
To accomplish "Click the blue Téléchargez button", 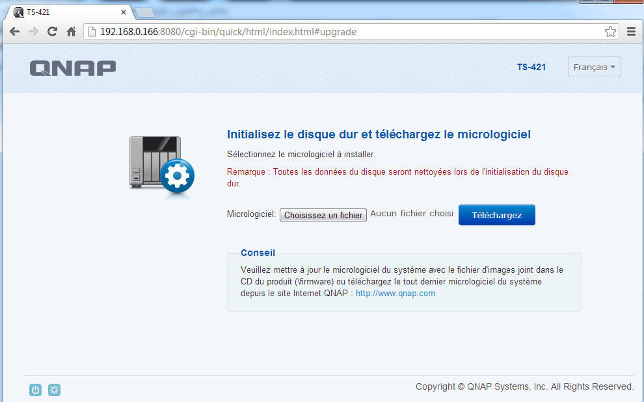I will pyautogui.click(x=496, y=215).
